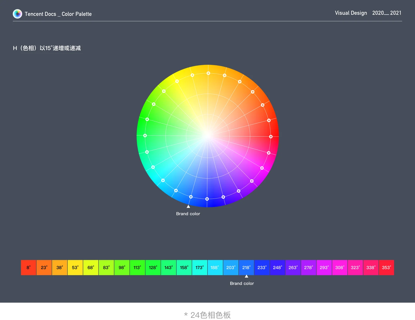This screenshot has width=415, height=320.
Task: Click the 203° blue swatch
Action: 231,268
